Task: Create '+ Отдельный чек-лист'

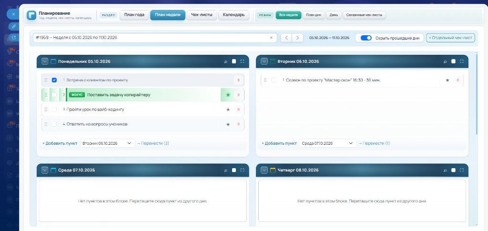Action: [450, 38]
